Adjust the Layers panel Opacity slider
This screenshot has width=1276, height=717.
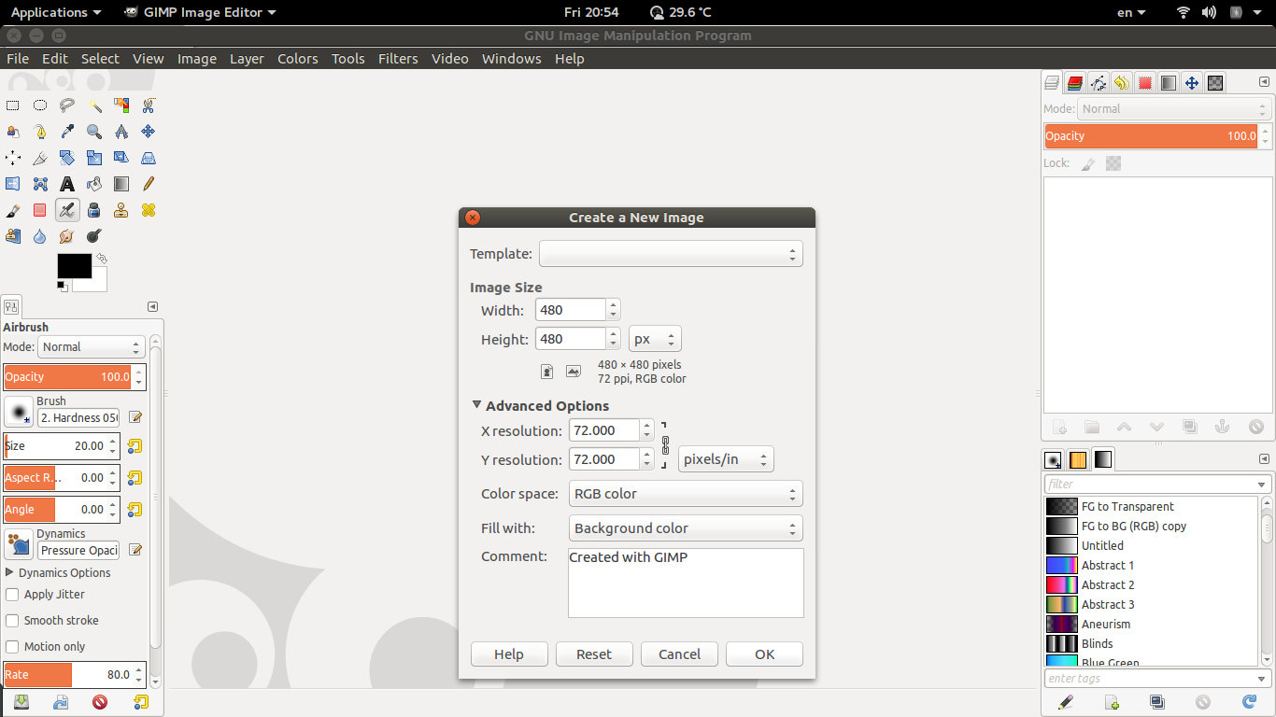[x=1151, y=135]
